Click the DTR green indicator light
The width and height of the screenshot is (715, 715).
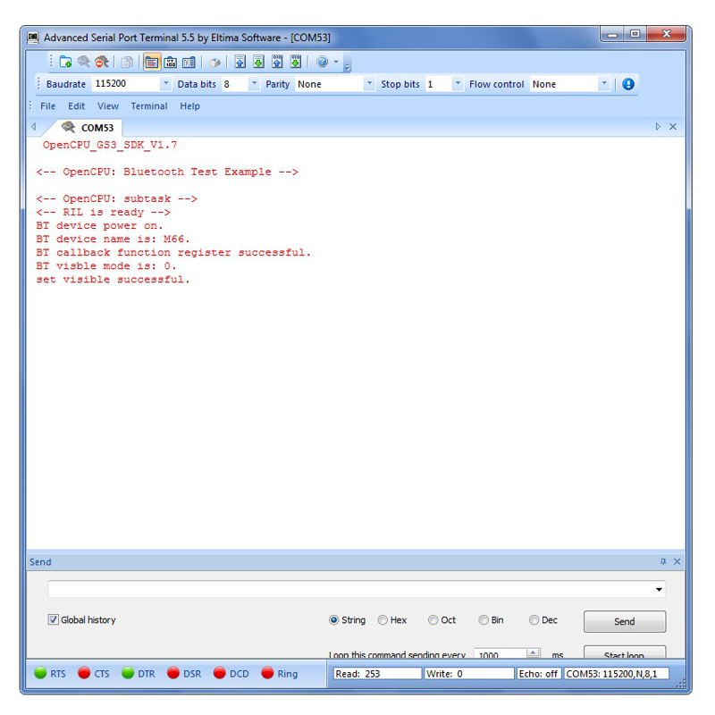coord(128,673)
